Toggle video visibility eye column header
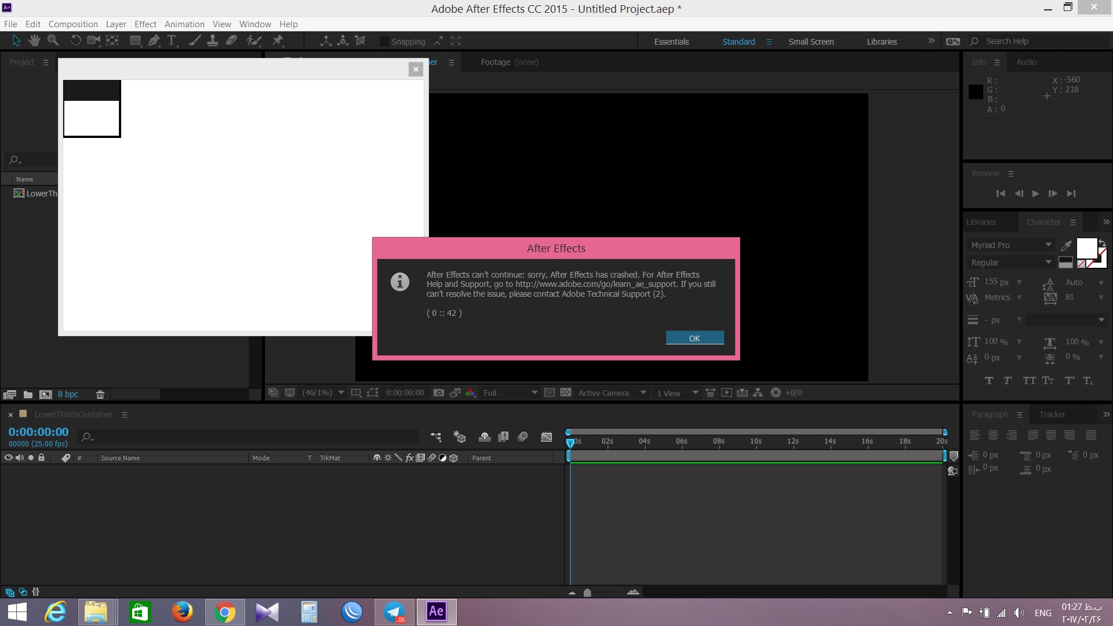This screenshot has width=1113, height=626. click(x=8, y=458)
